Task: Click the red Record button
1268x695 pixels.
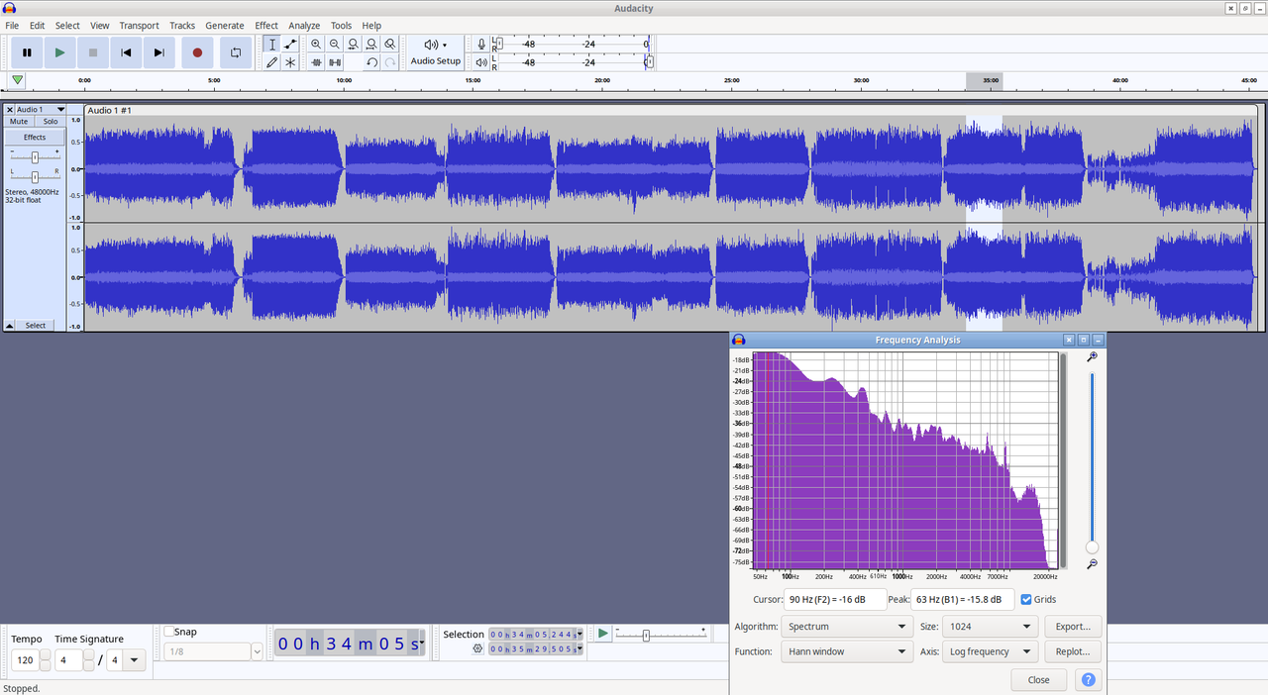Action: (x=197, y=52)
